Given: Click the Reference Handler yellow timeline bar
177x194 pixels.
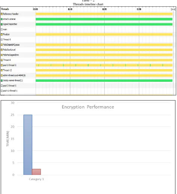Looking at the screenshot, I should pyautogui.click(x=104, y=14).
